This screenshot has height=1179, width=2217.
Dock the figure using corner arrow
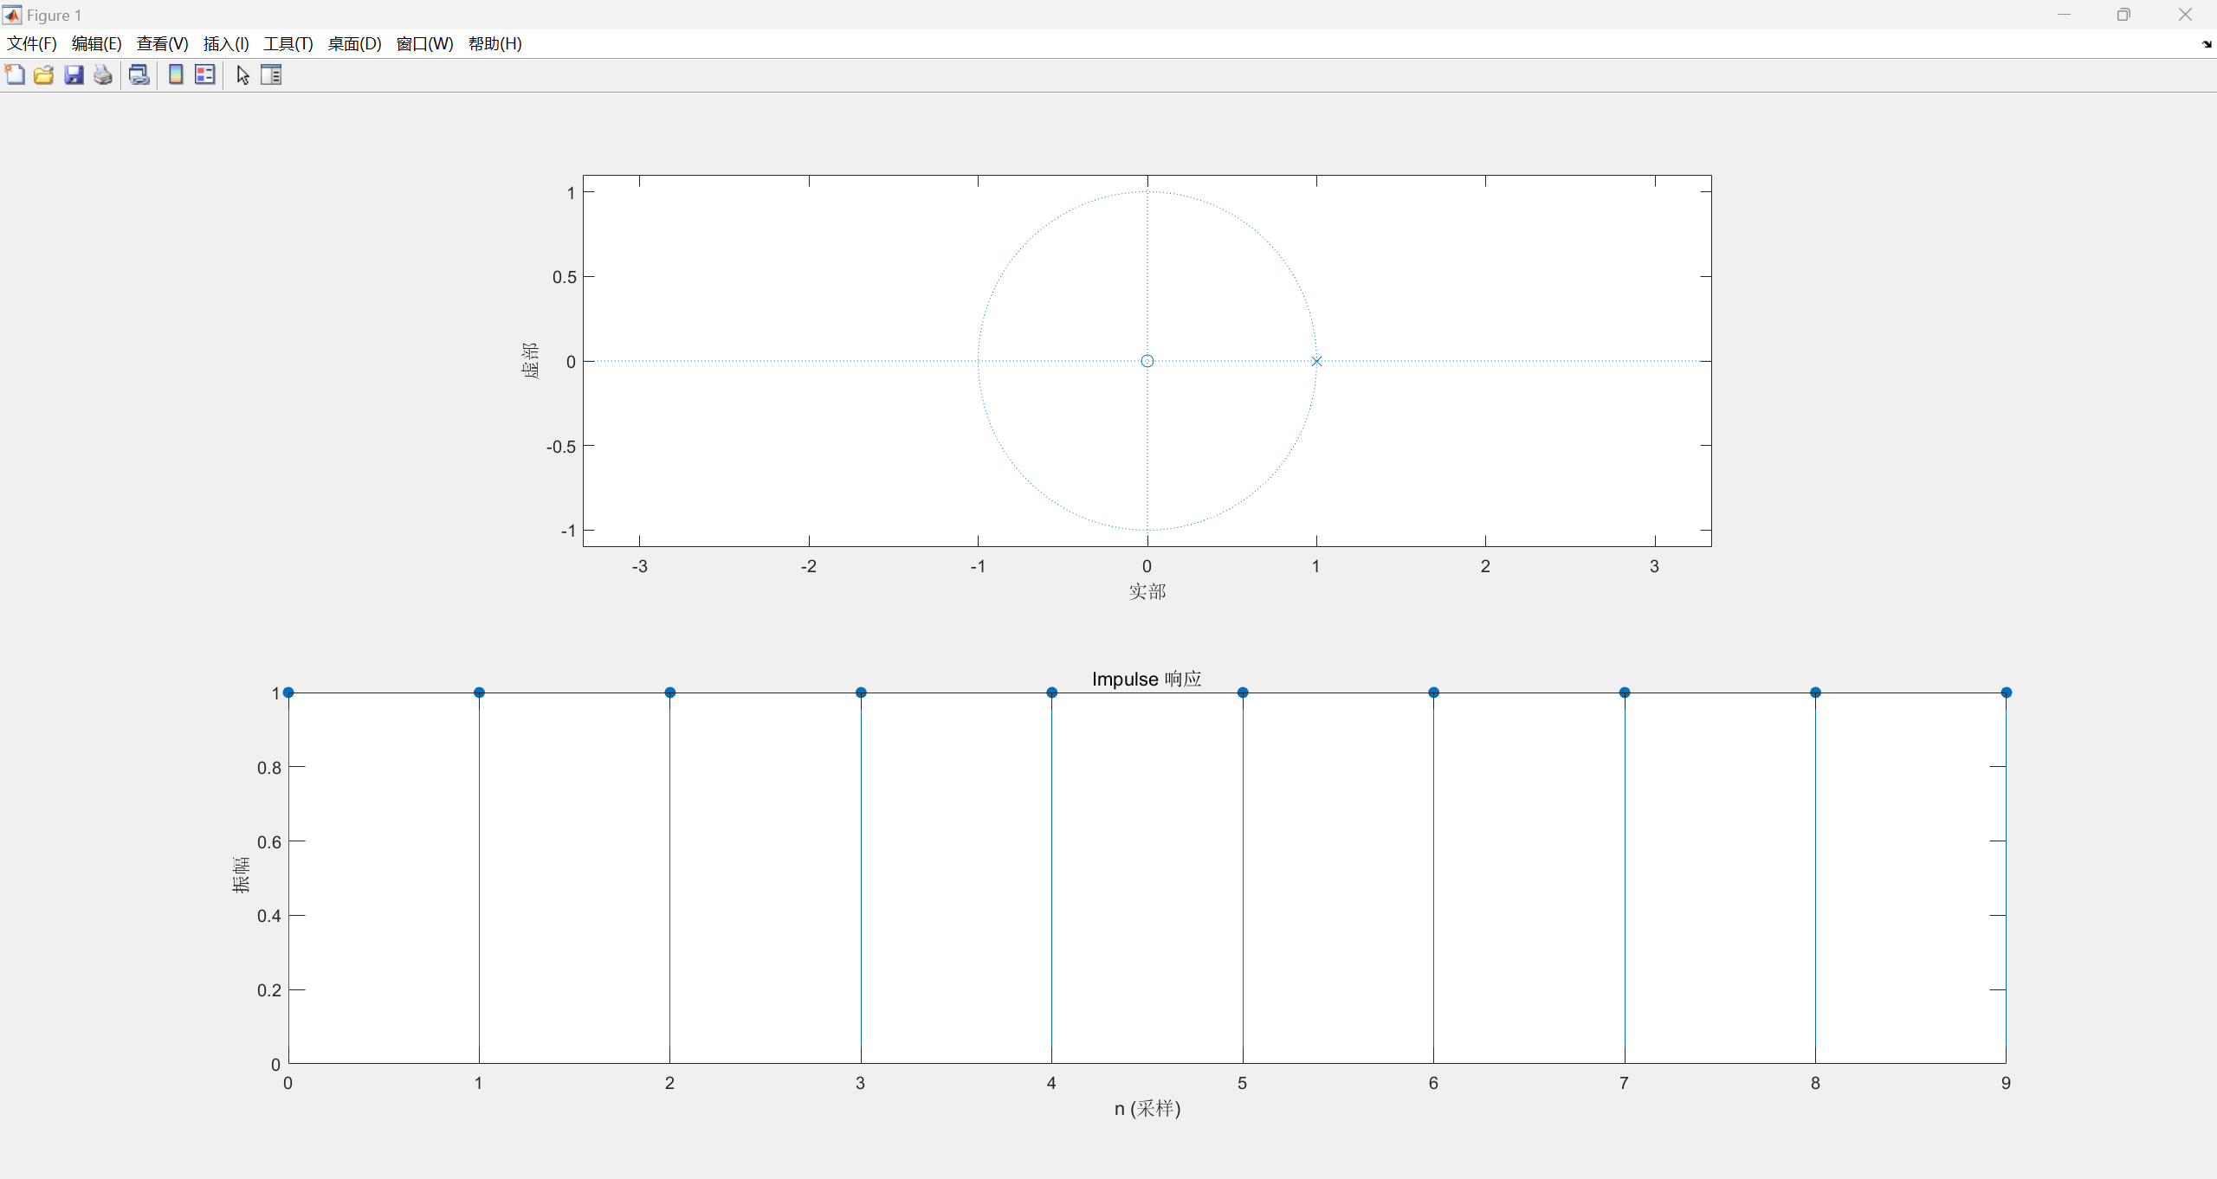tap(2206, 44)
